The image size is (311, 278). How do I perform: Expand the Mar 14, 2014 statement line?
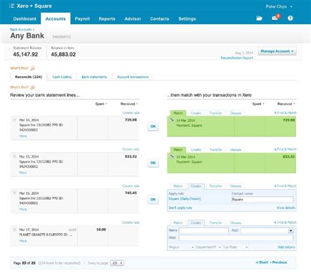click(14, 120)
